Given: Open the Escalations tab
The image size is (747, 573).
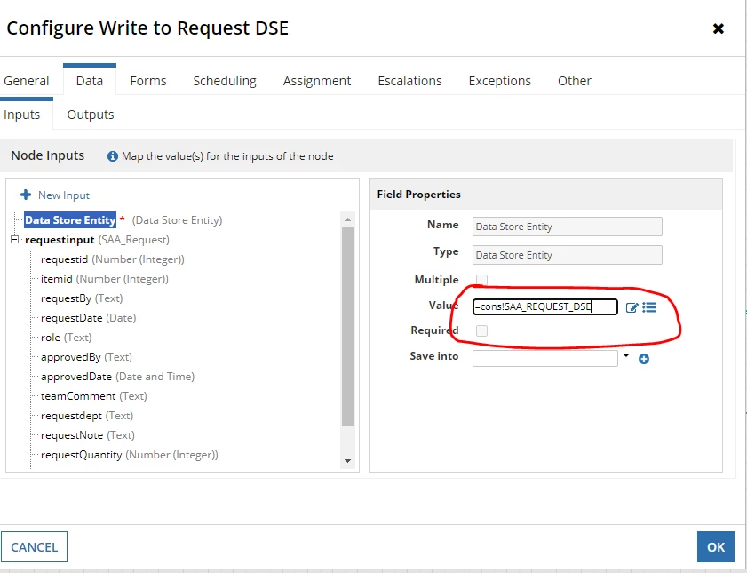Looking at the screenshot, I should (409, 81).
